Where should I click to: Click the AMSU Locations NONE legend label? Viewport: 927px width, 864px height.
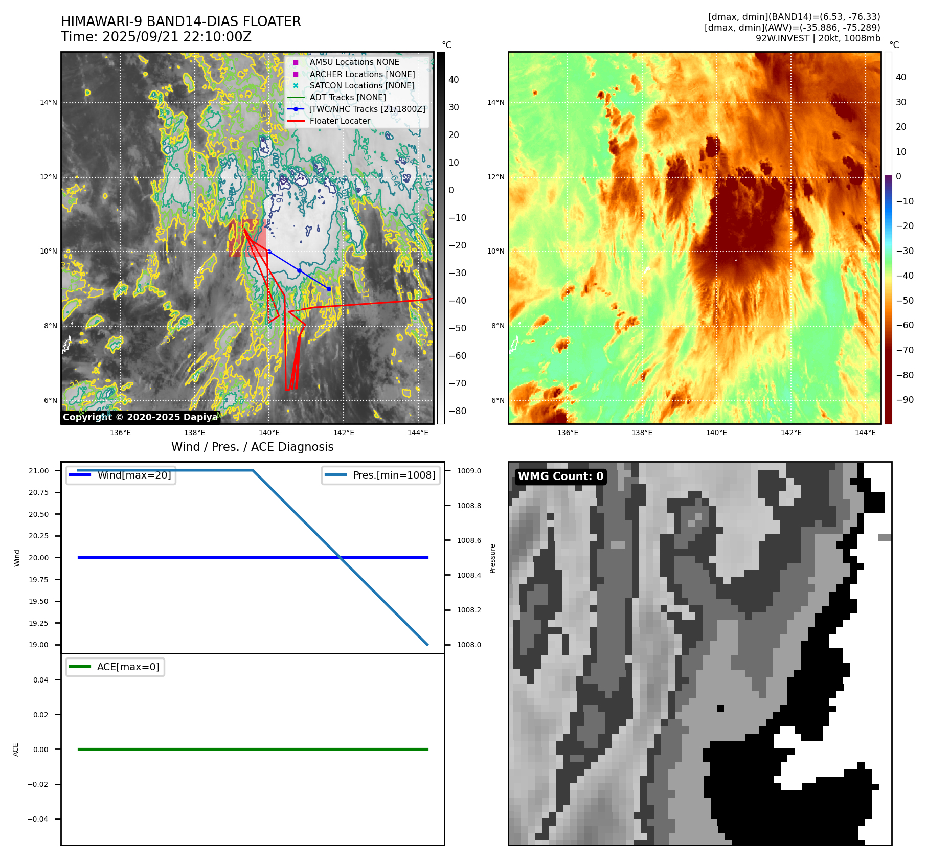click(354, 62)
